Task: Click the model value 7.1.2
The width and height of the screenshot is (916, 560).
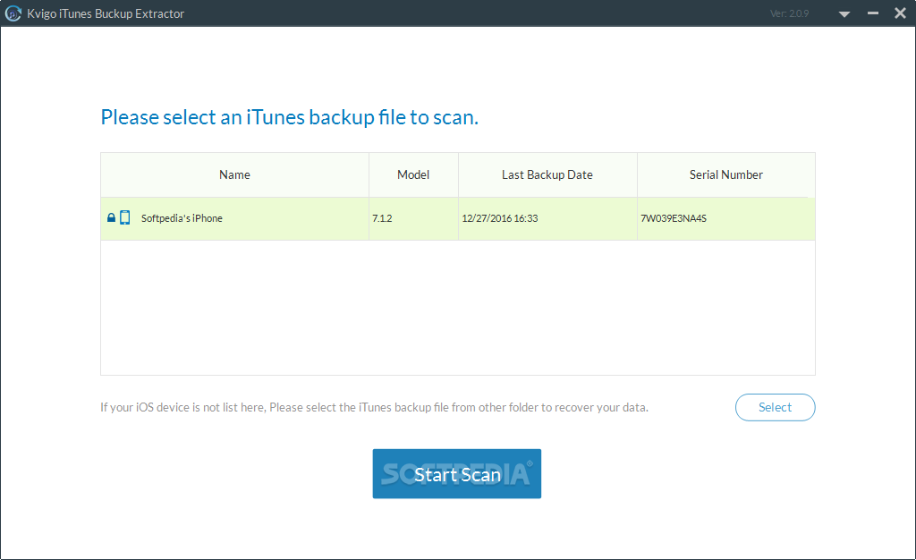Action: [382, 218]
